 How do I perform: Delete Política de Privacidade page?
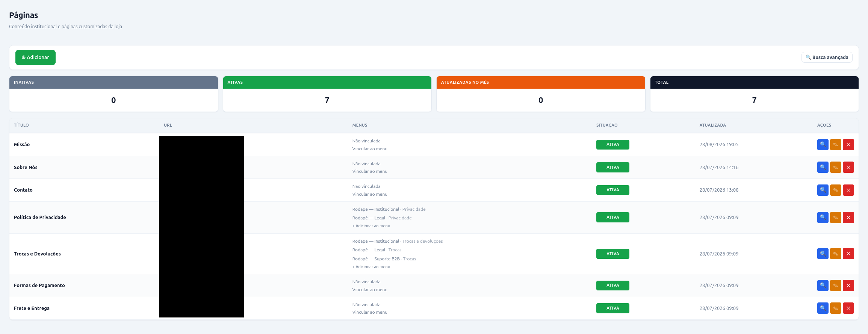coord(848,218)
